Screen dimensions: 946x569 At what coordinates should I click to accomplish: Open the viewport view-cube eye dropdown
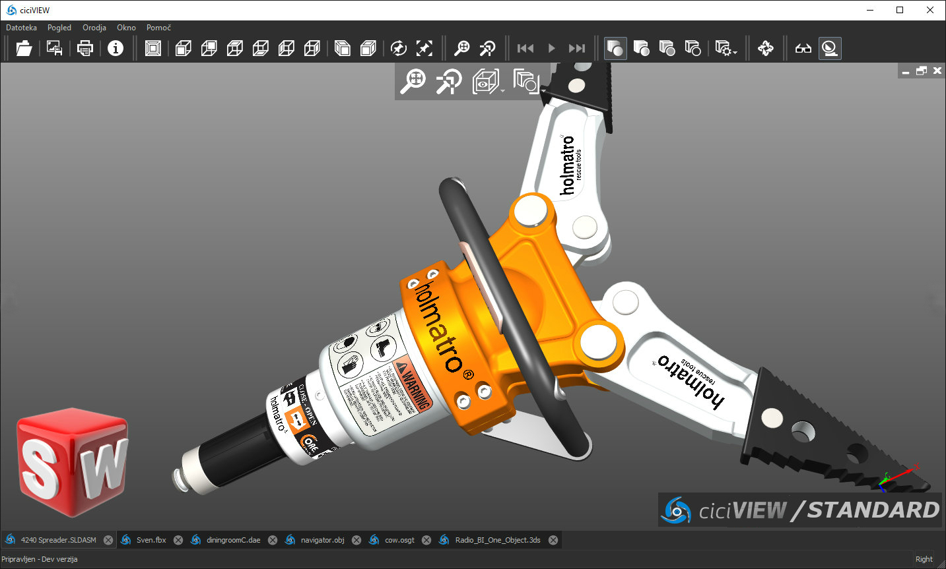pyautogui.click(x=488, y=82)
